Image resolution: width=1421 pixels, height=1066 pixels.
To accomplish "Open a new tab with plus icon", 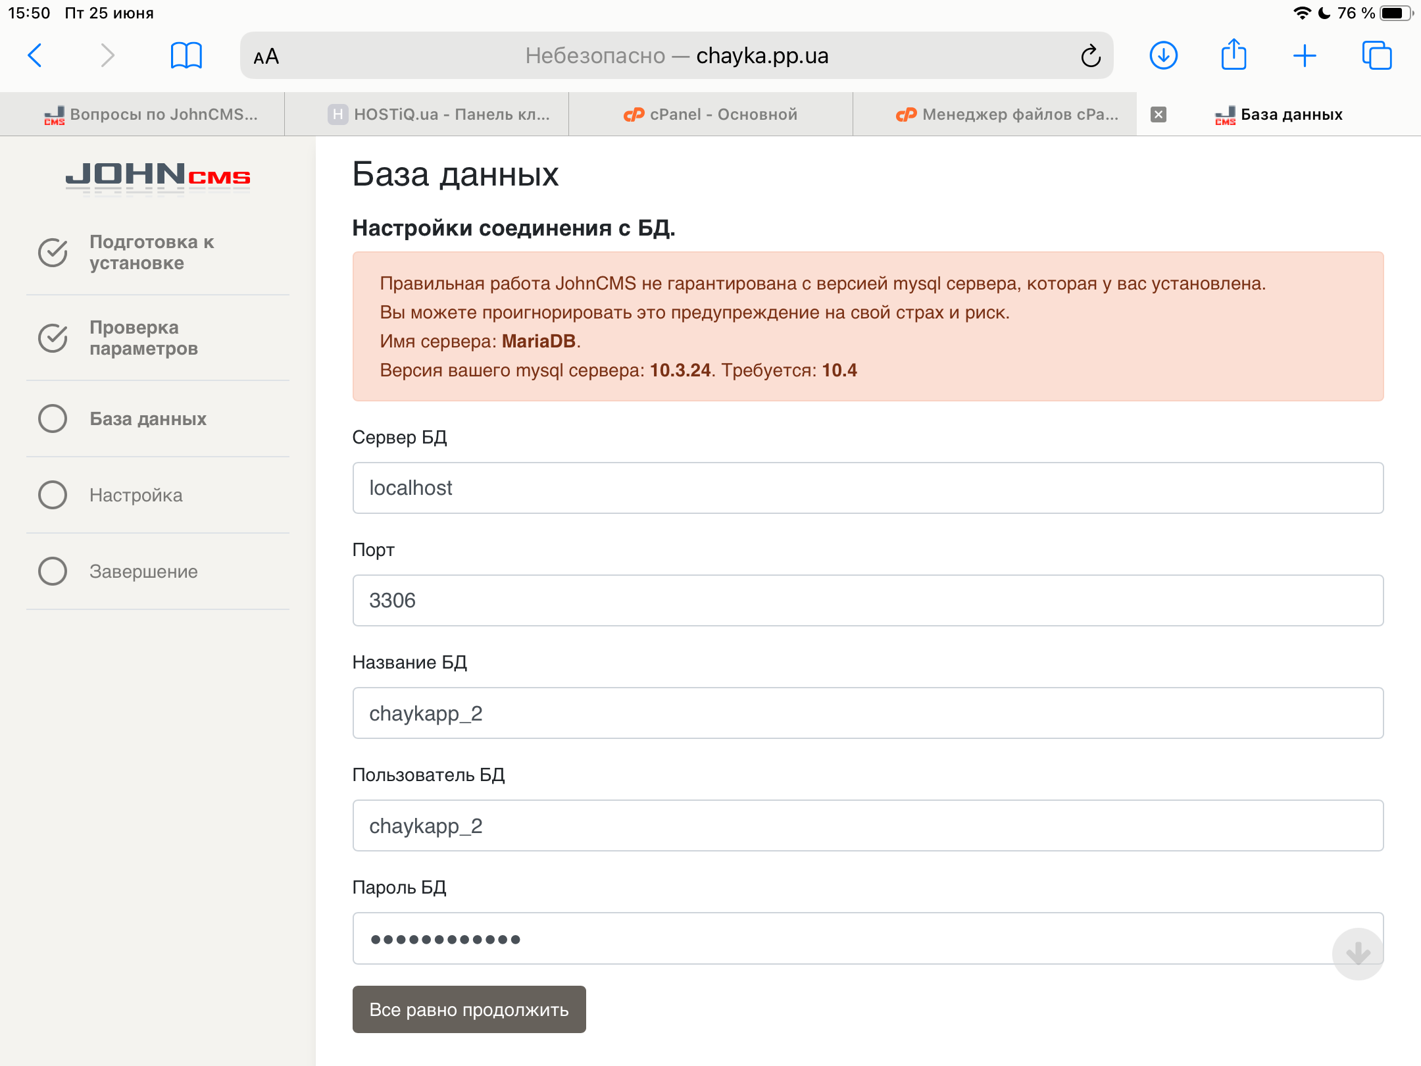I will point(1304,56).
